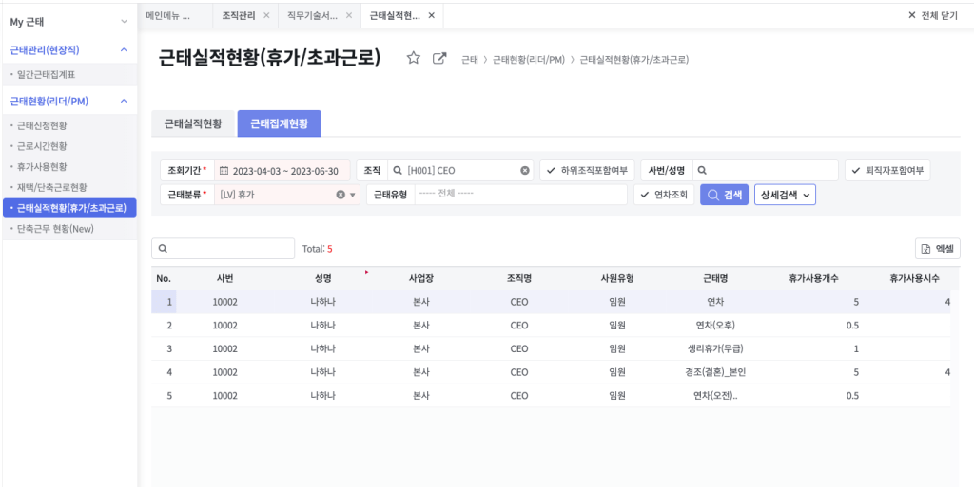Toggle 퇴직자포함여부 checkbox
The width and height of the screenshot is (974, 487).
click(x=887, y=170)
